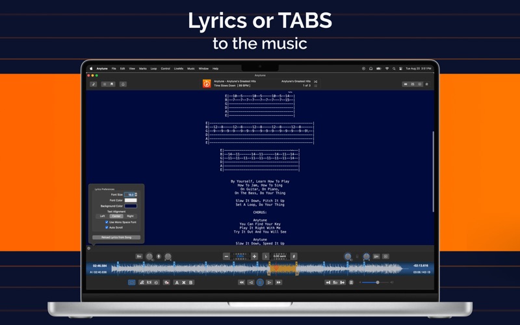Viewport: 520px width, 325px height.
Task: Click the song title 'Time Slows Down'
Action: coord(225,86)
